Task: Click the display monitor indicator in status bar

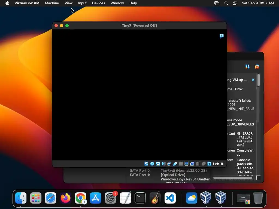Action: (186, 164)
